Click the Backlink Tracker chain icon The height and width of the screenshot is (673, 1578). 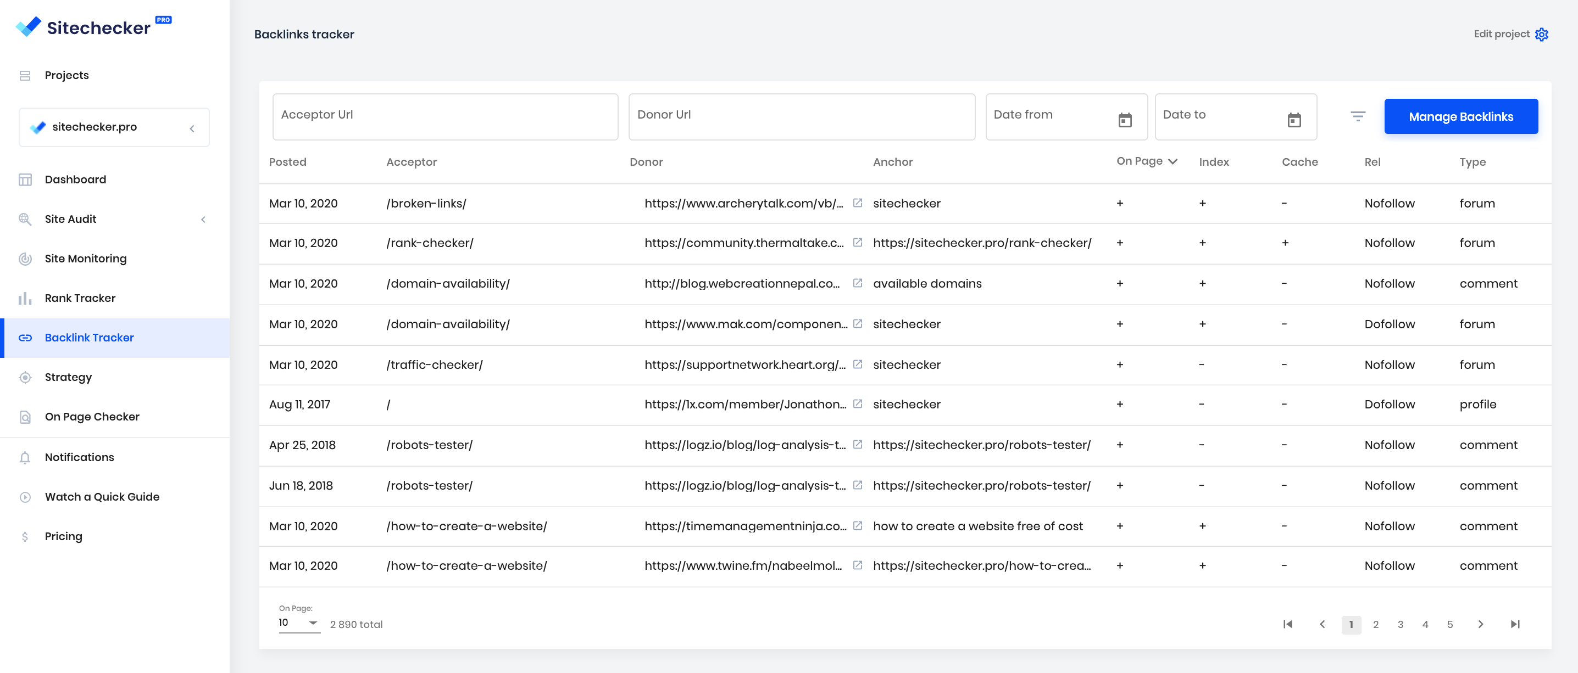coord(25,338)
